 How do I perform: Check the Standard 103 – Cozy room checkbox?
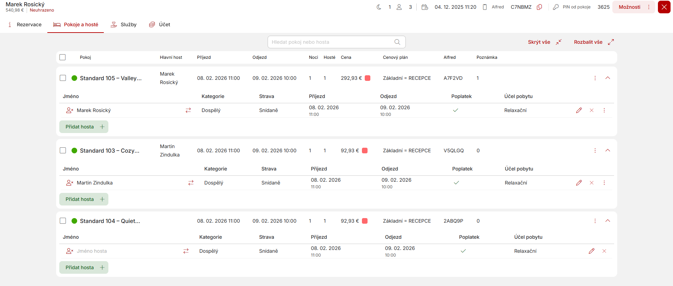(63, 151)
